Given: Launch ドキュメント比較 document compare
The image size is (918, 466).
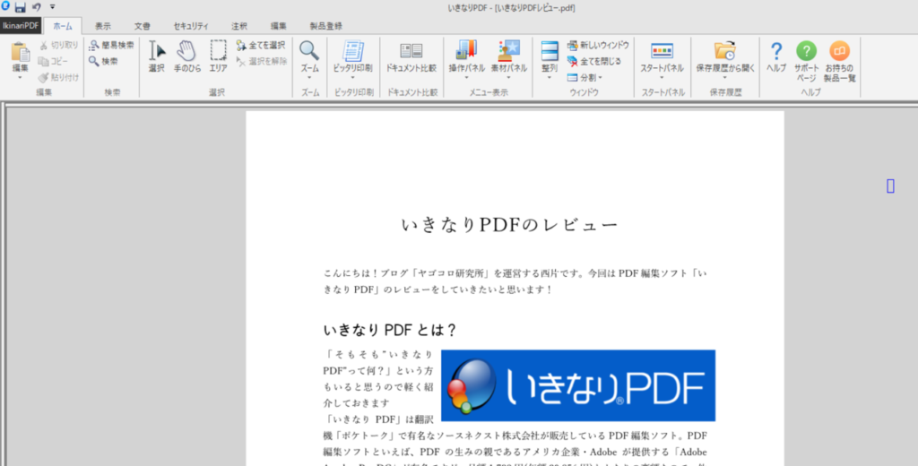Looking at the screenshot, I should pos(411,56).
